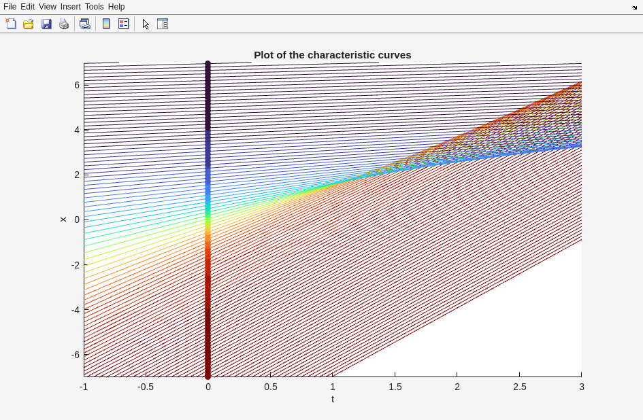Viewport: 643px width, 420px height.
Task: Open the Help menu
Action: coord(116,7)
